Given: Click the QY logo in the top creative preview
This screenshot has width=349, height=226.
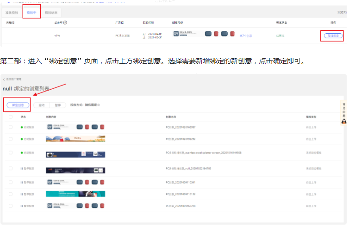Looking at the screenshot, I should [x=176, y=34].
